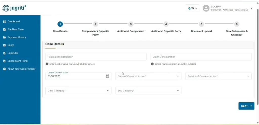The image size is (259, 125).
Task: Click 'Consumer / Authorised Representative' role text
Action: pyautogui.click(x=229, y=10)
